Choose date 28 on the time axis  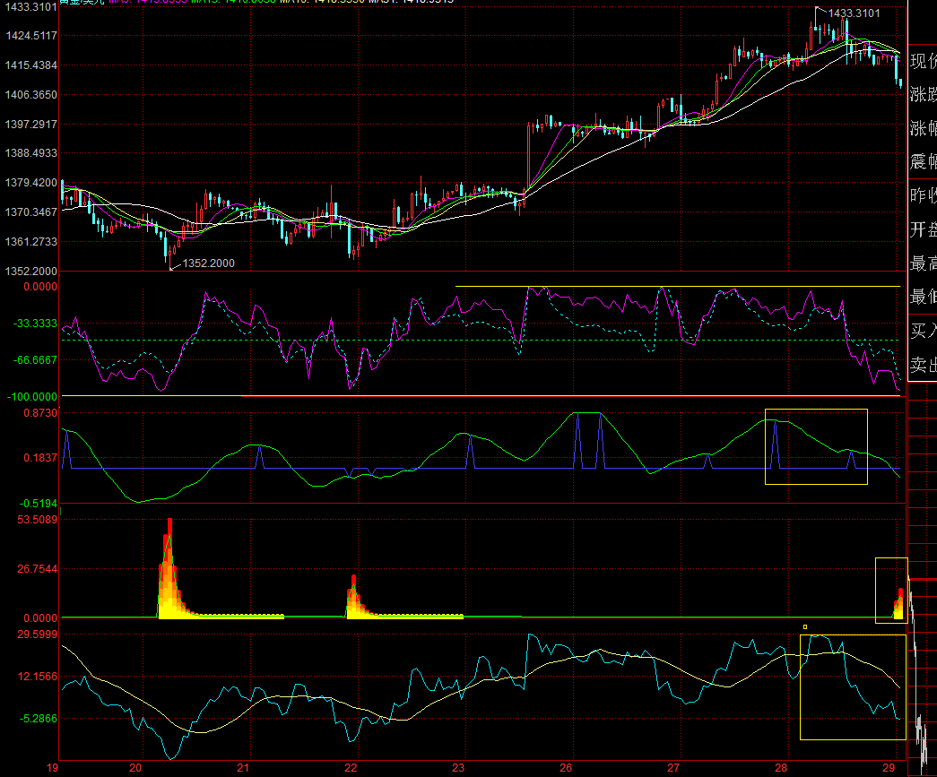(x=781, y=768)
